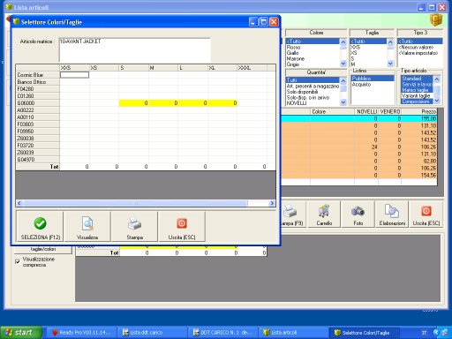Click the Prezzo column header
The width and height of the screenshot is (452, 339).
coord(419,111)
